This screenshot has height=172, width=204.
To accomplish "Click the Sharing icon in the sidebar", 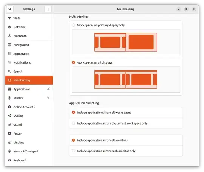I will pos(9,116).
